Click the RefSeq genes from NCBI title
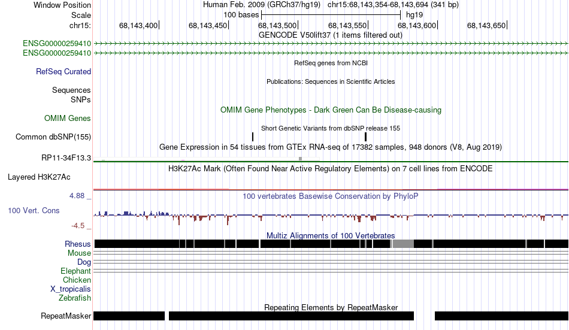569x330 pixels. 331,63
